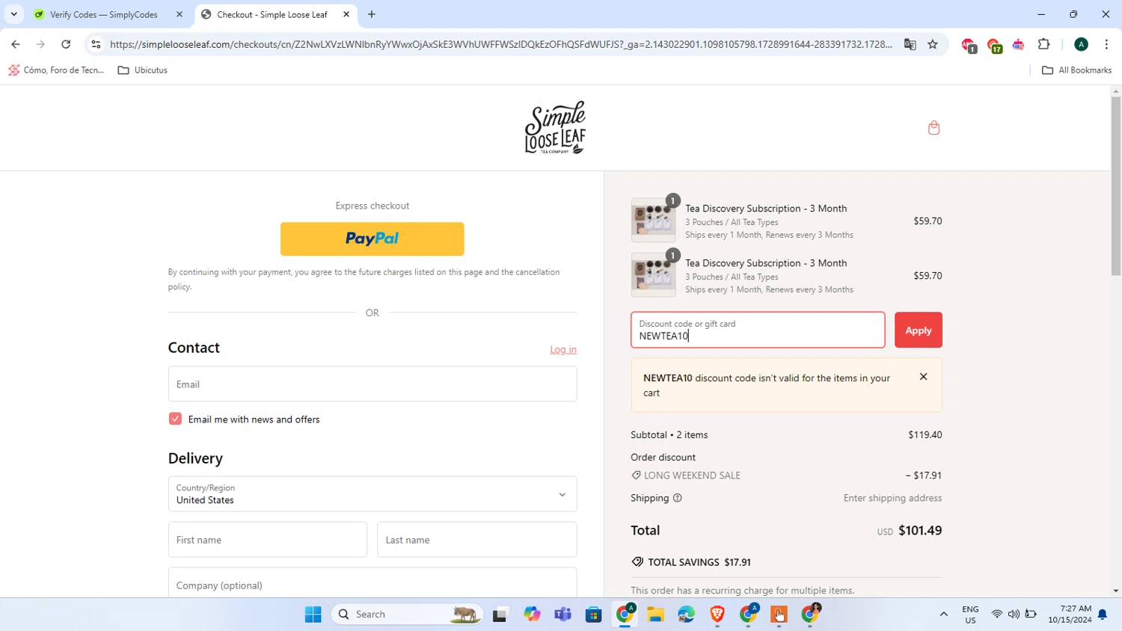Dismiss the NEWTEA10 invalid code message
This screenshot has height=631, width=1122.
coord(923,377)
